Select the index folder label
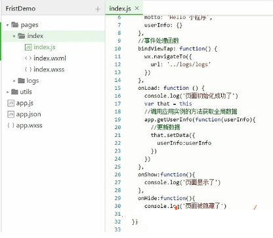 [35, 36]
